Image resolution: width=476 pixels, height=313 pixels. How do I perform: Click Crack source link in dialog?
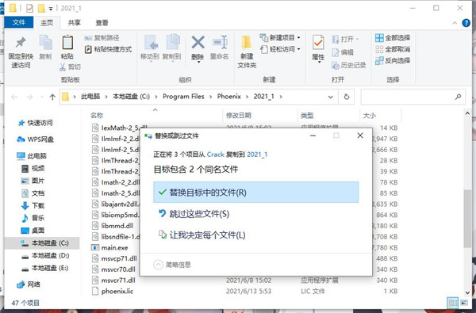point(215,155)
